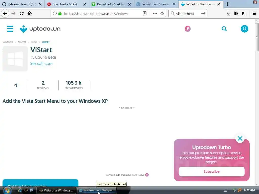Image resolution: width=259 pixels, height=194 pixels.
Task: Switch to the lee-soft.com/files tab
Action: [x=156, y=4]
